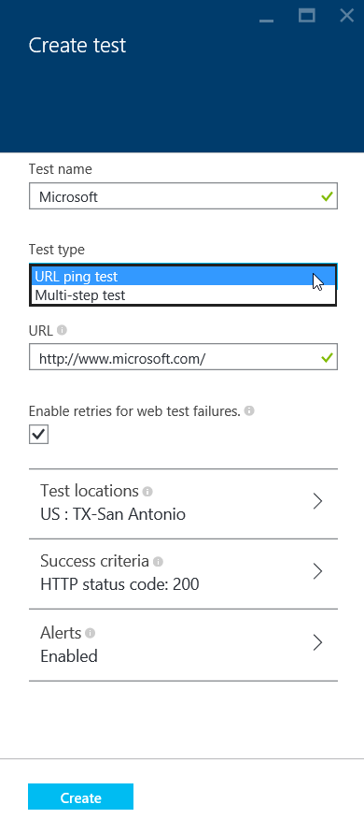Expand the Test locations chevron
The width and height of the screenshot is (364, 833).
coord(317,501)
